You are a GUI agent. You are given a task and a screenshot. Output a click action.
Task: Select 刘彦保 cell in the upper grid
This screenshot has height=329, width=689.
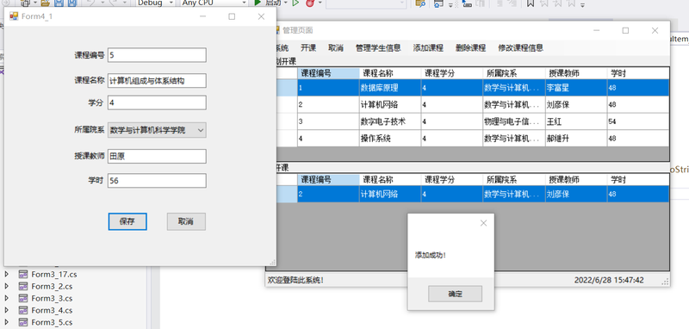(x=576, y=104)
